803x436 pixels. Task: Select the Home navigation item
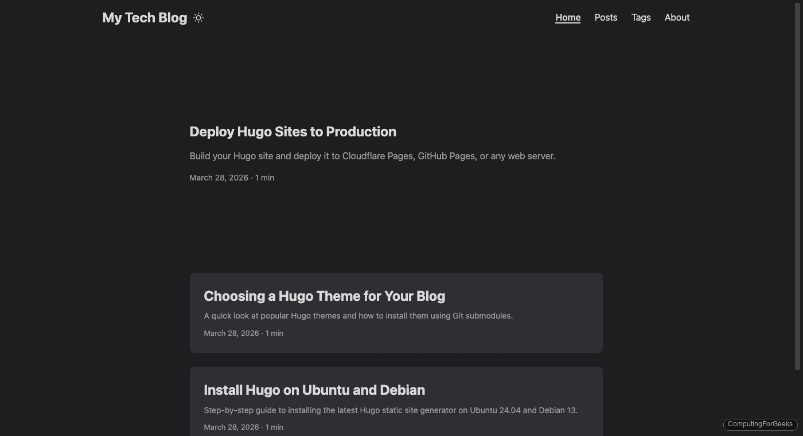(567, 18)
